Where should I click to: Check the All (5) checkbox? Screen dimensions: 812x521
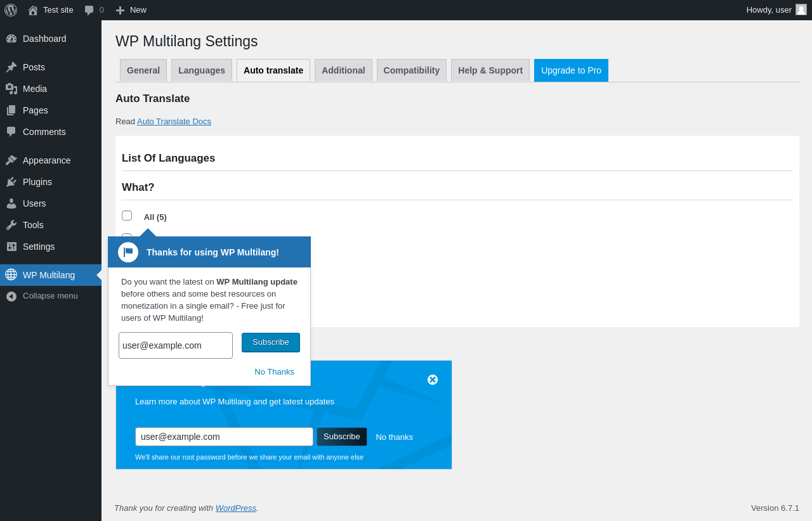[127, 215]
